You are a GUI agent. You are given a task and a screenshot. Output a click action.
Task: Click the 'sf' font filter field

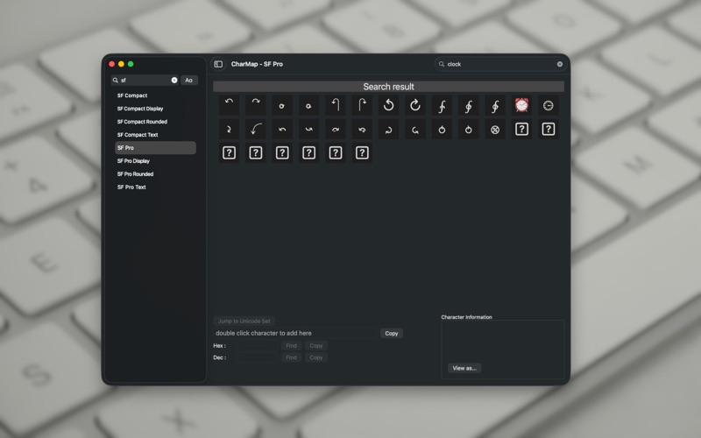[x=145, y=80]
